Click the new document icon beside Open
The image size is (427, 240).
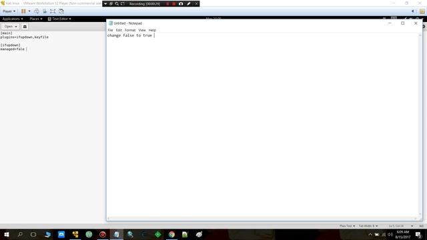coord(25,27)
